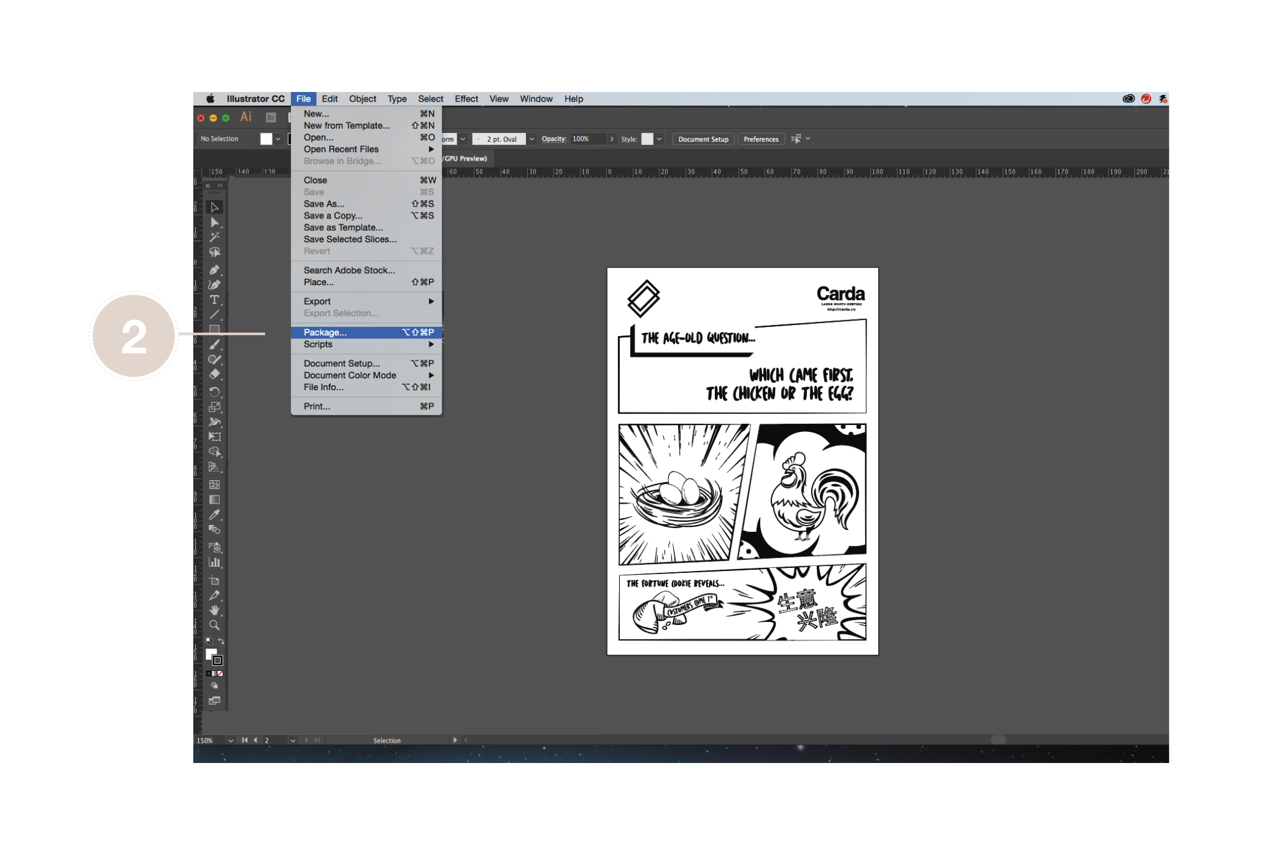Viewport: 1261px width, 855px height.
Task: Choose the Hand tool
Action: pos(214,610)
